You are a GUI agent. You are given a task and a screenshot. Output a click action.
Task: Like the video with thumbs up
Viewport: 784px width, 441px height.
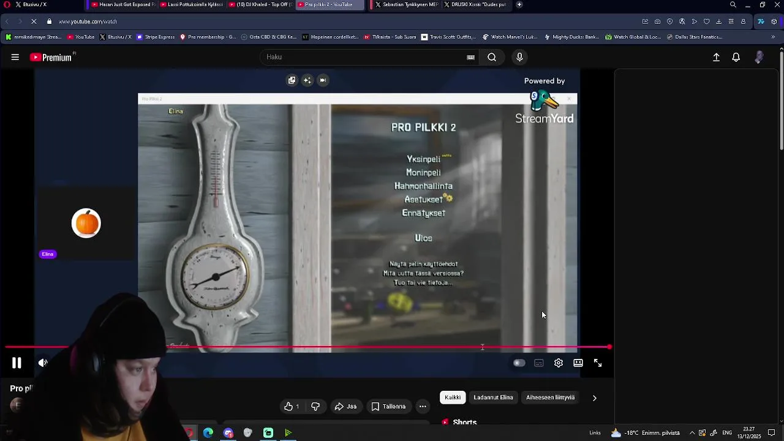point(292,406)
